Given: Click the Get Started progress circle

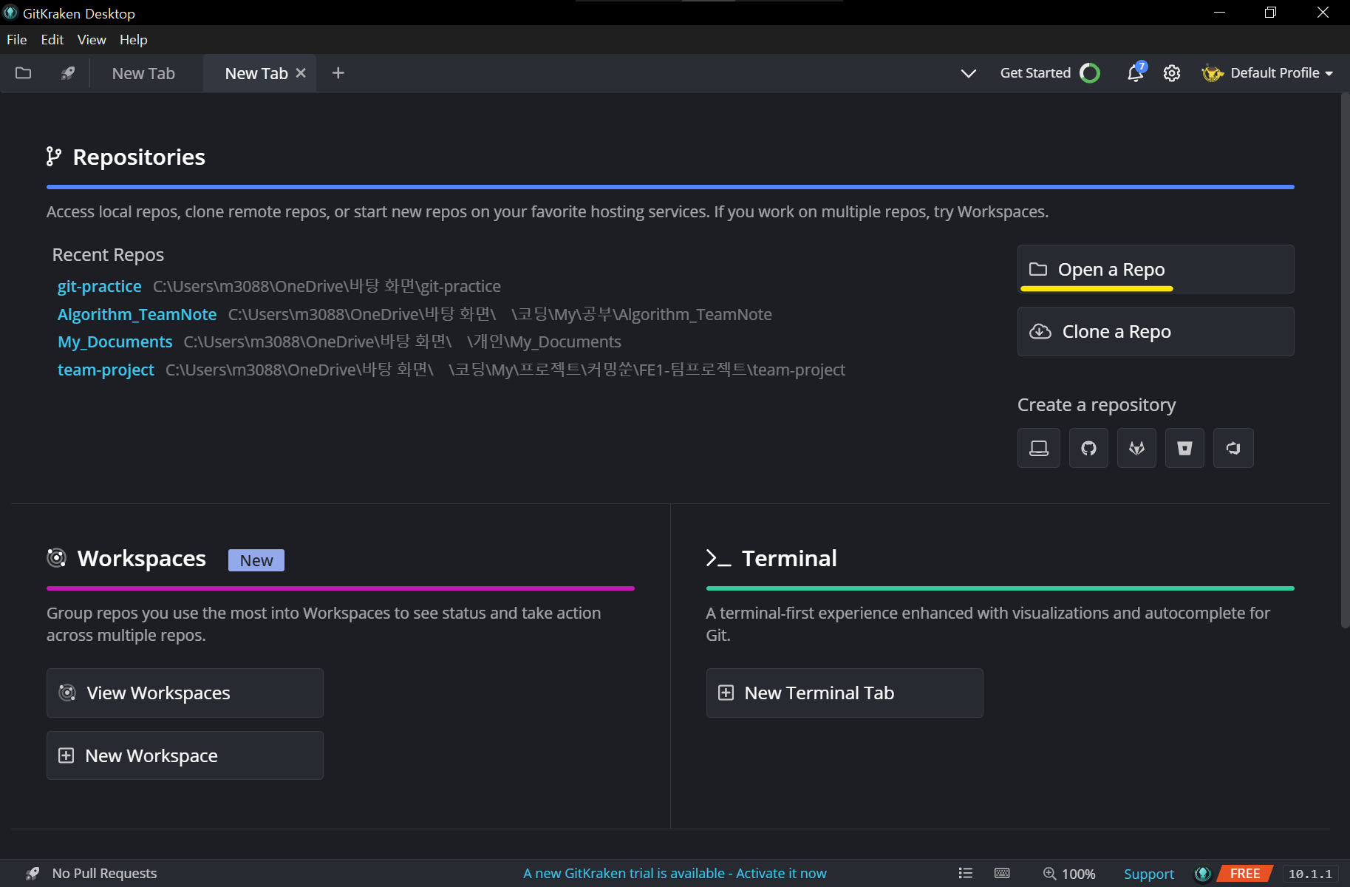Looking at the screenshot, I should (x=1090, y=72).
